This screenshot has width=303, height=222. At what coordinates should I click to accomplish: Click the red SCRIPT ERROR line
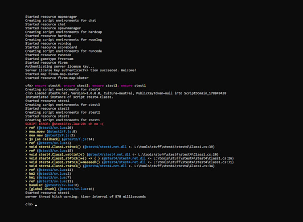pos(66,123)
